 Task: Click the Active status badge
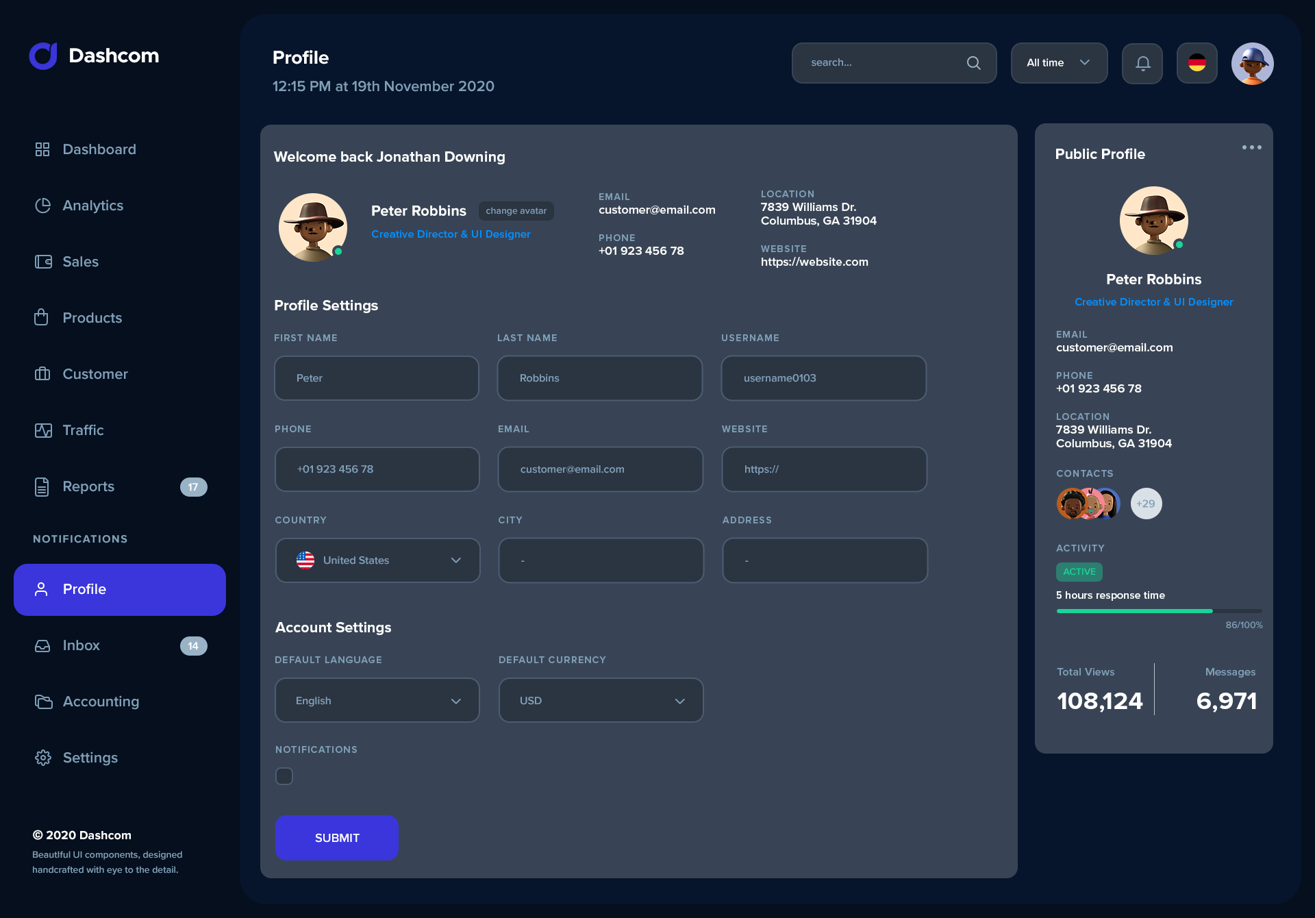(x=1079, y=571)
